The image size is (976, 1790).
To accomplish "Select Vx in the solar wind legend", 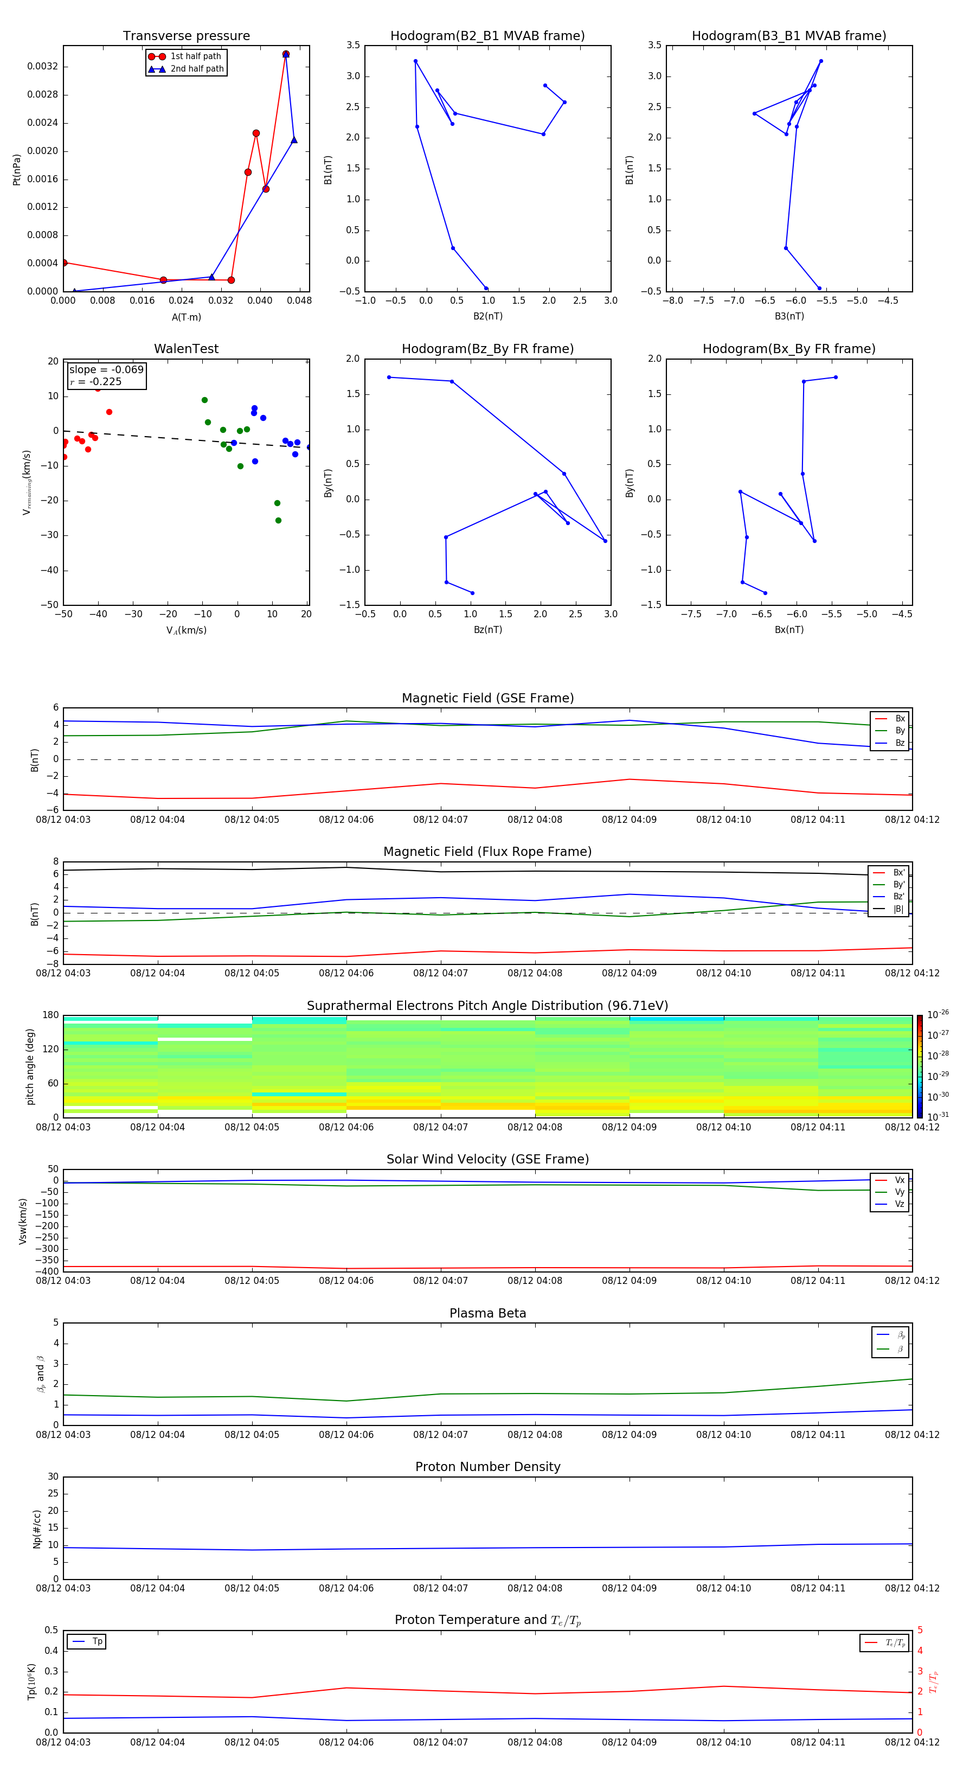I will pos(890,1180).
